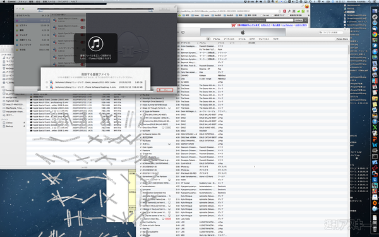Eject the Backup volume in Finder's sidebar
Image resolution: width=379 pixels, height=237 pixels.
click(24, 126)
